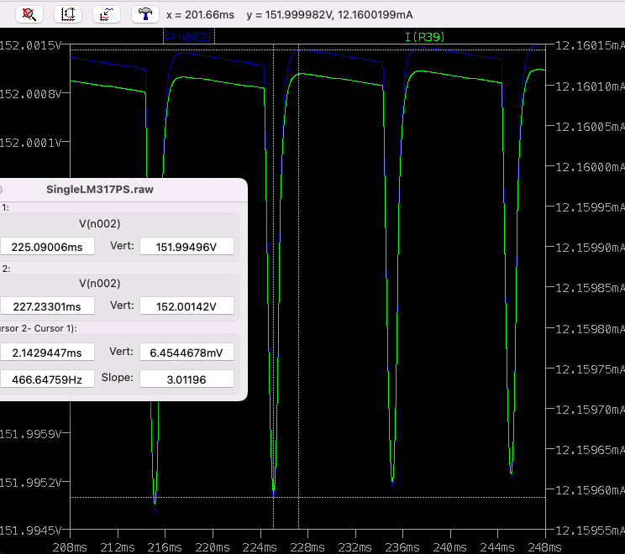
Task: Click the SingleLM317PS.raw cursor window title
Action: tap(100, 189)
